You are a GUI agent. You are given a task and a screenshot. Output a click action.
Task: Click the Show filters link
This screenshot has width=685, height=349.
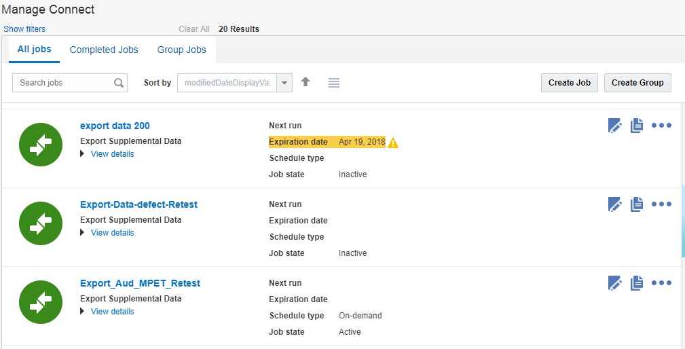(24, 29)
